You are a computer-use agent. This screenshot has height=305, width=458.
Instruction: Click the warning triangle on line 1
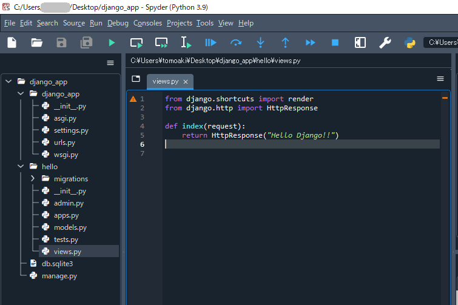point(133,99)
